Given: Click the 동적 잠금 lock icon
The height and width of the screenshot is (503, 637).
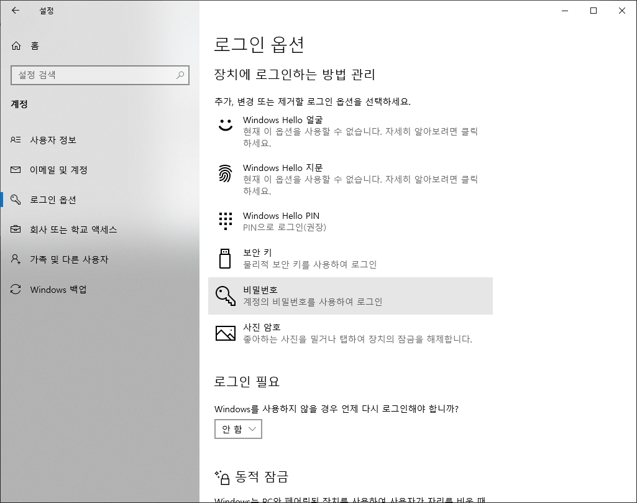Looking at the screenshot, I should (222, 478).
